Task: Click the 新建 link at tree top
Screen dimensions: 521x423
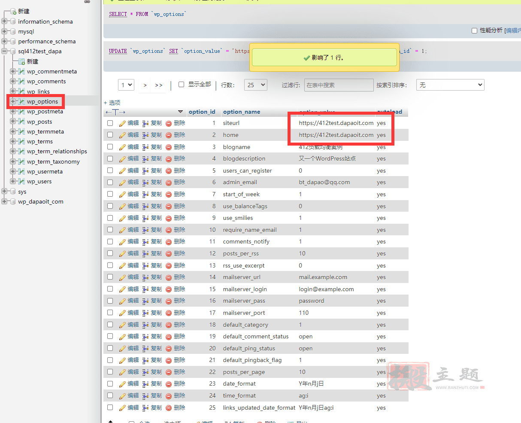Action: (x=24, y=11)
